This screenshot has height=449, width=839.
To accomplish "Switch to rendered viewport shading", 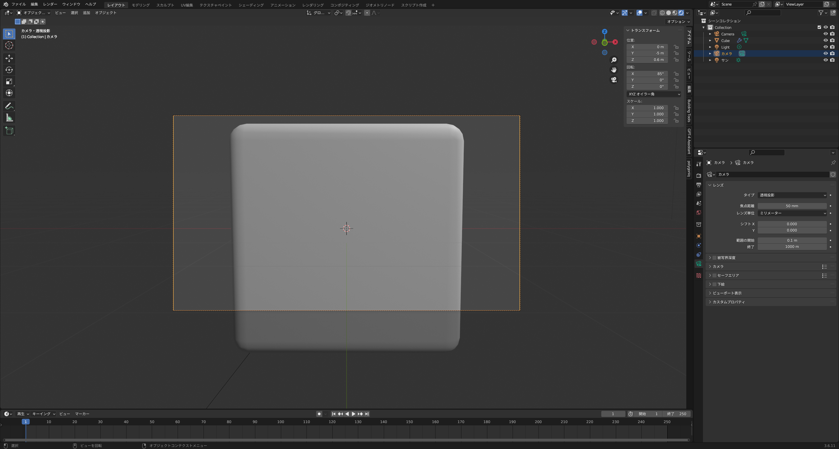I will pyautogui.click(x=681, y=13).
